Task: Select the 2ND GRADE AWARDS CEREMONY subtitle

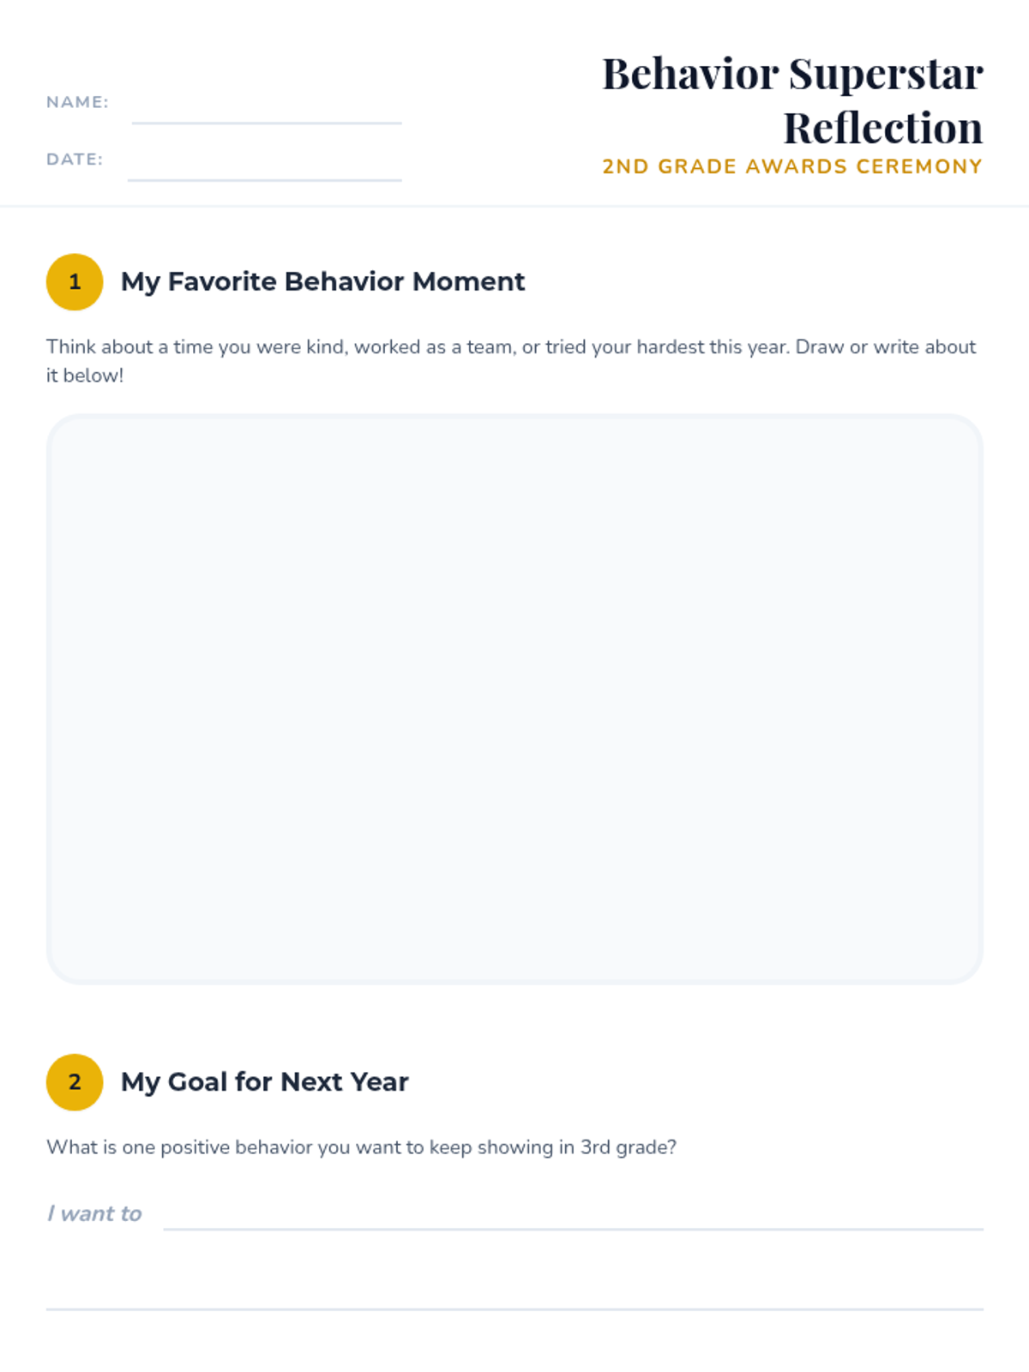Action: [x=792, y=166]
